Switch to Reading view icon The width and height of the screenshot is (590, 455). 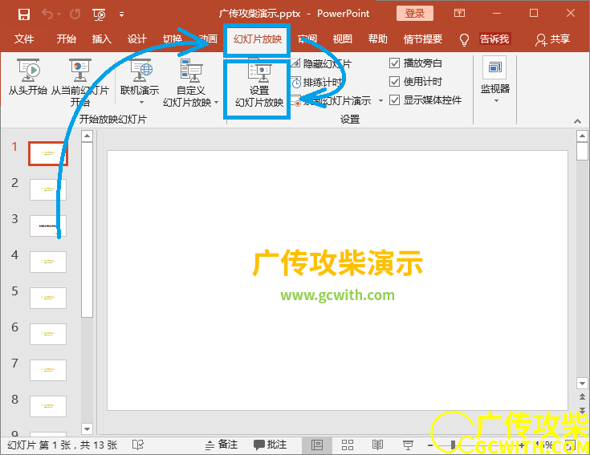(x=377, y=445)
